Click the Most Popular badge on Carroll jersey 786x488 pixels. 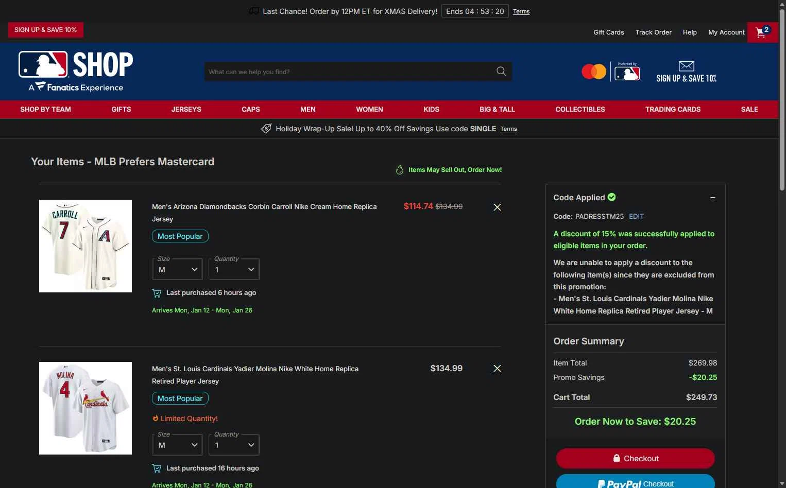pyautogui.click(x=180, y=236)
